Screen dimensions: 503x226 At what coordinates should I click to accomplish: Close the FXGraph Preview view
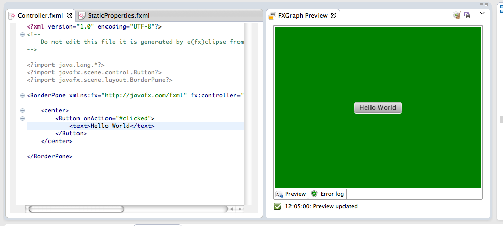(334, 16)
